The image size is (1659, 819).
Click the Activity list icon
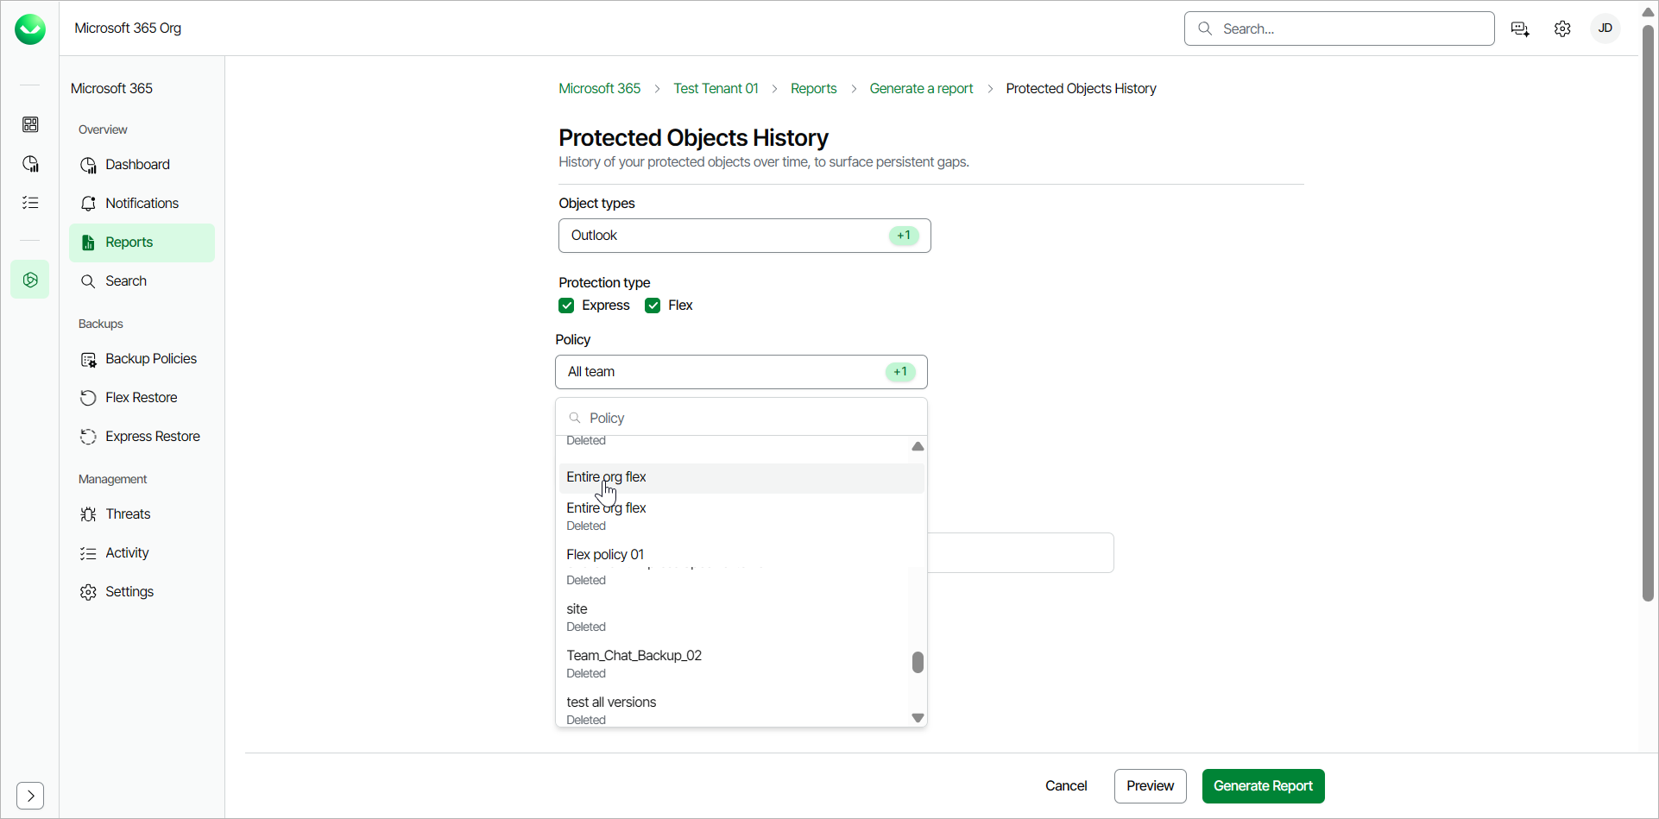[x=88, y=553]
